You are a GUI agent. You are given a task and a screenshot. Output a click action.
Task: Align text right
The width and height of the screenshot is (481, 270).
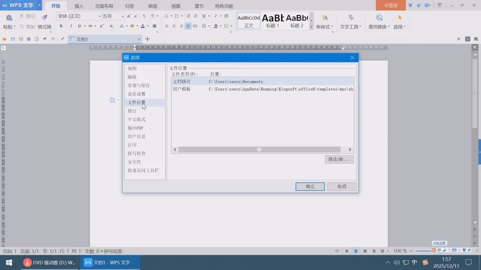pos(181,26)
